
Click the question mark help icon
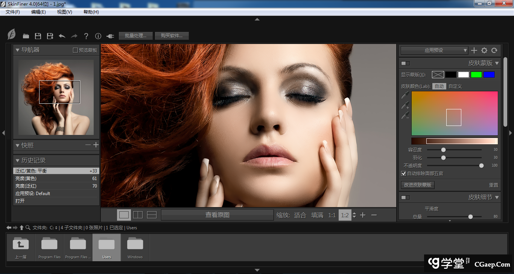point(86,36)
